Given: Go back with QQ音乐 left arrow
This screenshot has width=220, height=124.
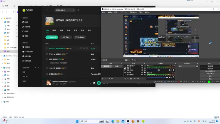Looking at the screenshot, I should (47, 10).
